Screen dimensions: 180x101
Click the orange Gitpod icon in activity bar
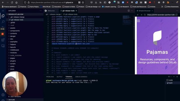click(3, 34)
